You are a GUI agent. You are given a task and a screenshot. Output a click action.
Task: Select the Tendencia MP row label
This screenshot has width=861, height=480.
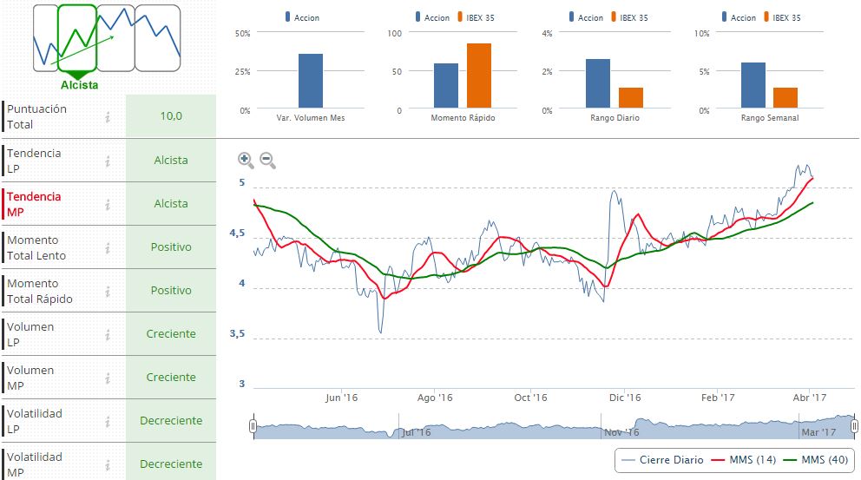click(x=35, y=204)
